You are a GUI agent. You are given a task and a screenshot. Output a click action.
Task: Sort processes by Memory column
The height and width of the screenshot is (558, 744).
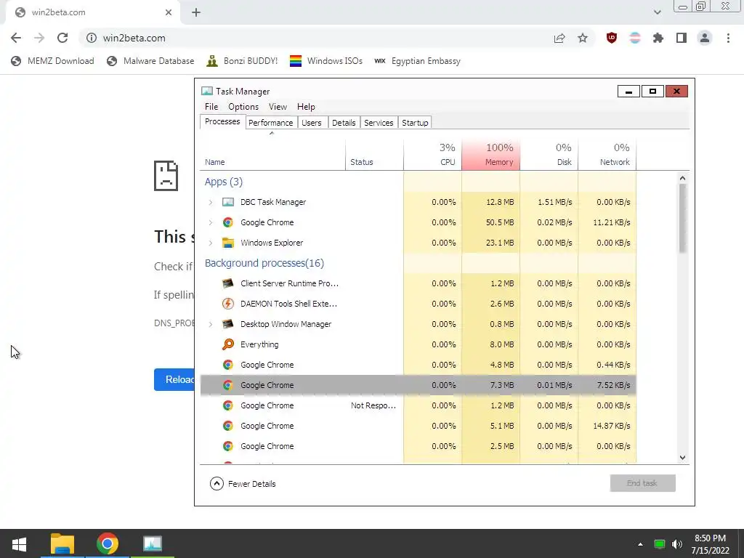(x=490, y=155)
